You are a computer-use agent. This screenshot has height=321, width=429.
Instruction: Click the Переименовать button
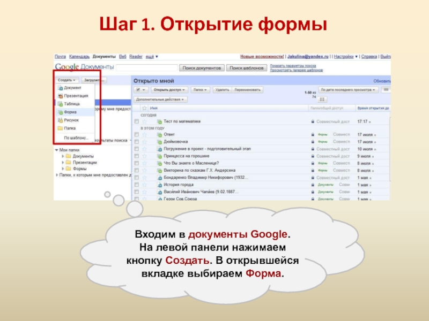248,90
